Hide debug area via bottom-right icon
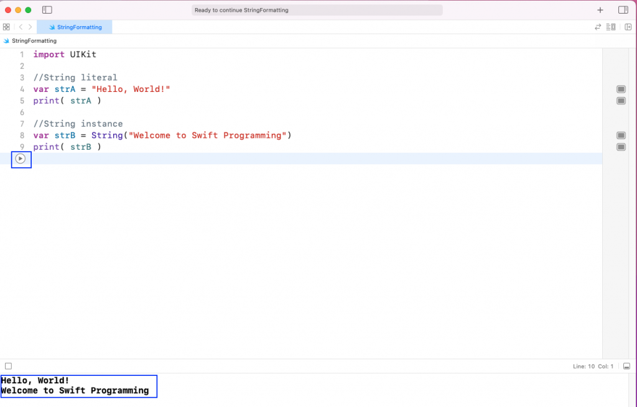This screenshot has height=407, width=637. pos(626,366)
